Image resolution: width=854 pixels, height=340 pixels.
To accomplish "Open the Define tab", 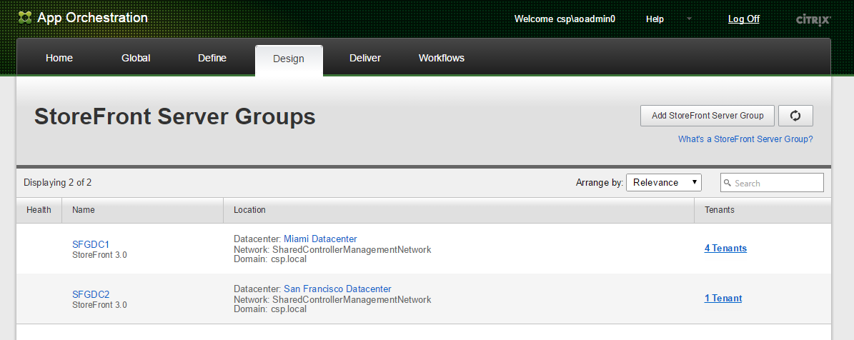I will pos(212,59).
